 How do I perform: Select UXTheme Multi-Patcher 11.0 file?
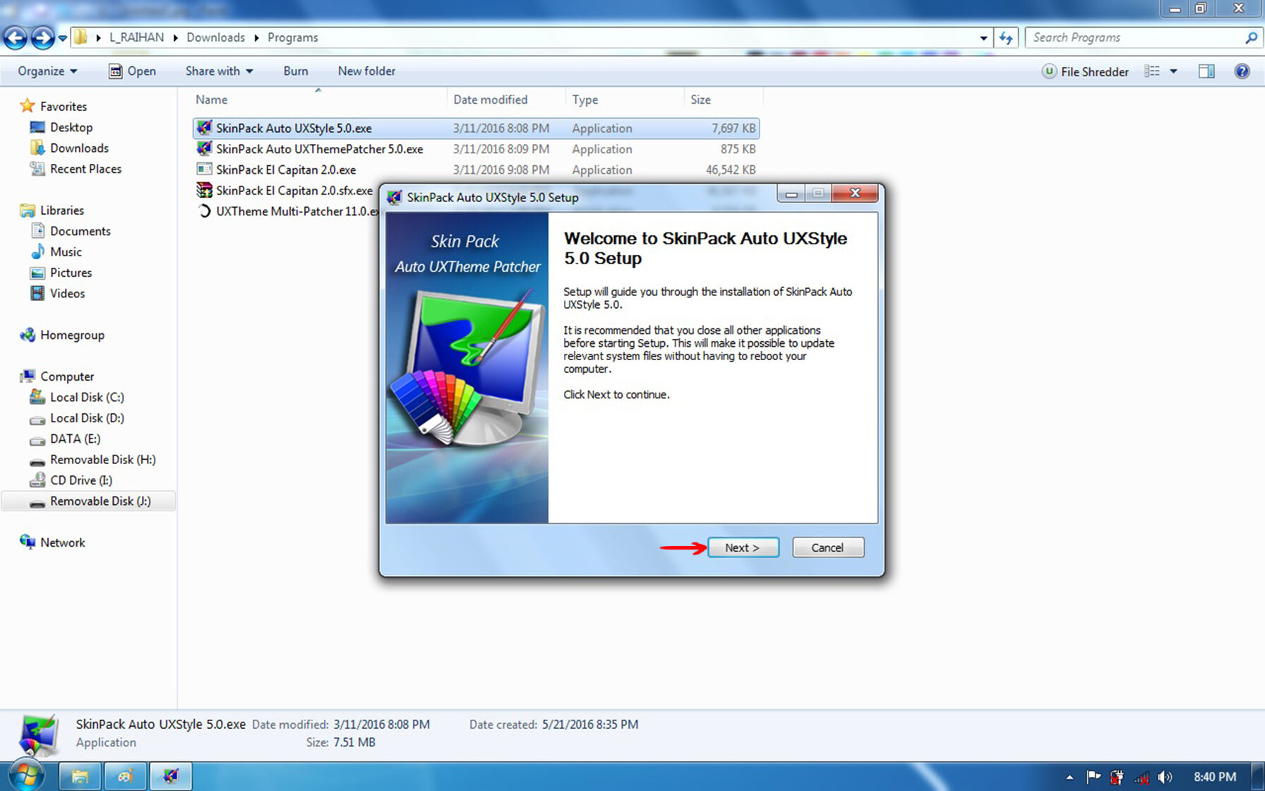[287, 211]
